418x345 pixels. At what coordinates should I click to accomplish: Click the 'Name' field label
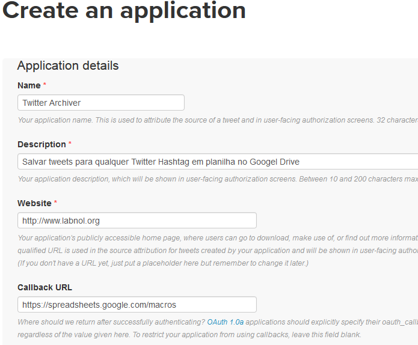click(x=29, y=85)
